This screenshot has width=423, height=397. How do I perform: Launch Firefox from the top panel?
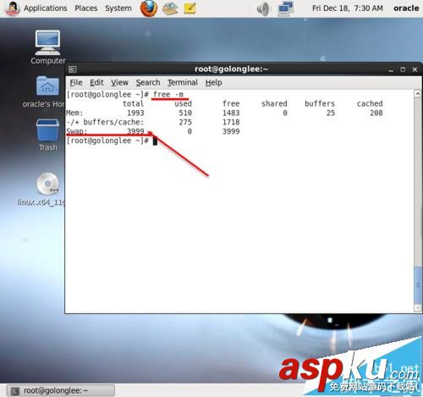[x=149, y=8]
